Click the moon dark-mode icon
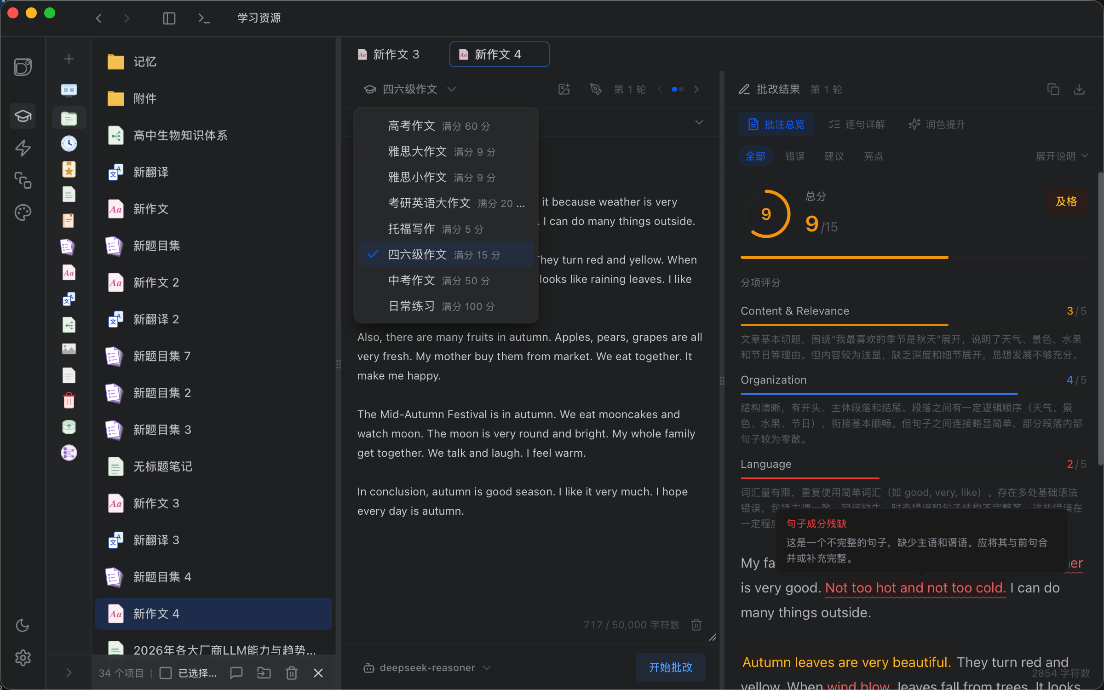This screenshot has width=1104, height=690. (x=23, y=626)
